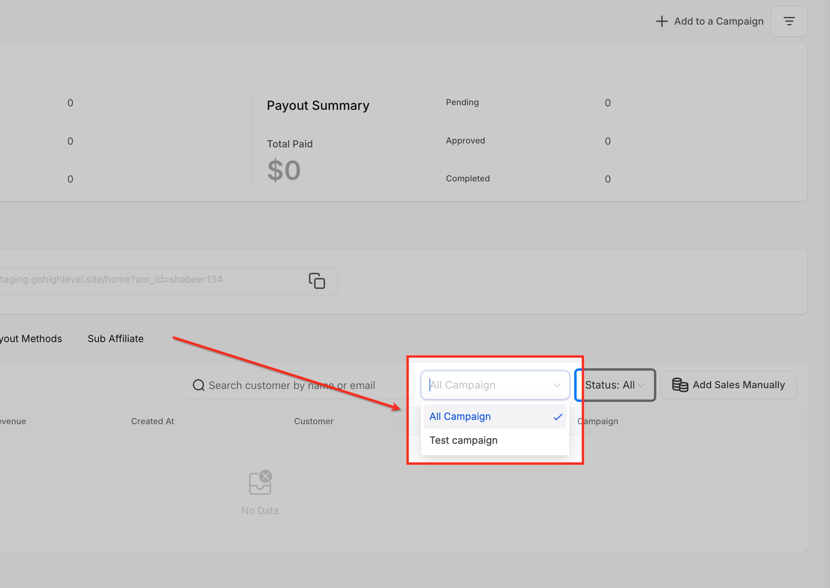
Task: Click the Created At column header
Action: 153,421
